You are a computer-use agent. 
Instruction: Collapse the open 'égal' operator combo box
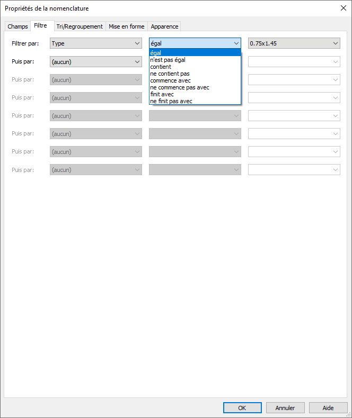[x=236, y=43]
